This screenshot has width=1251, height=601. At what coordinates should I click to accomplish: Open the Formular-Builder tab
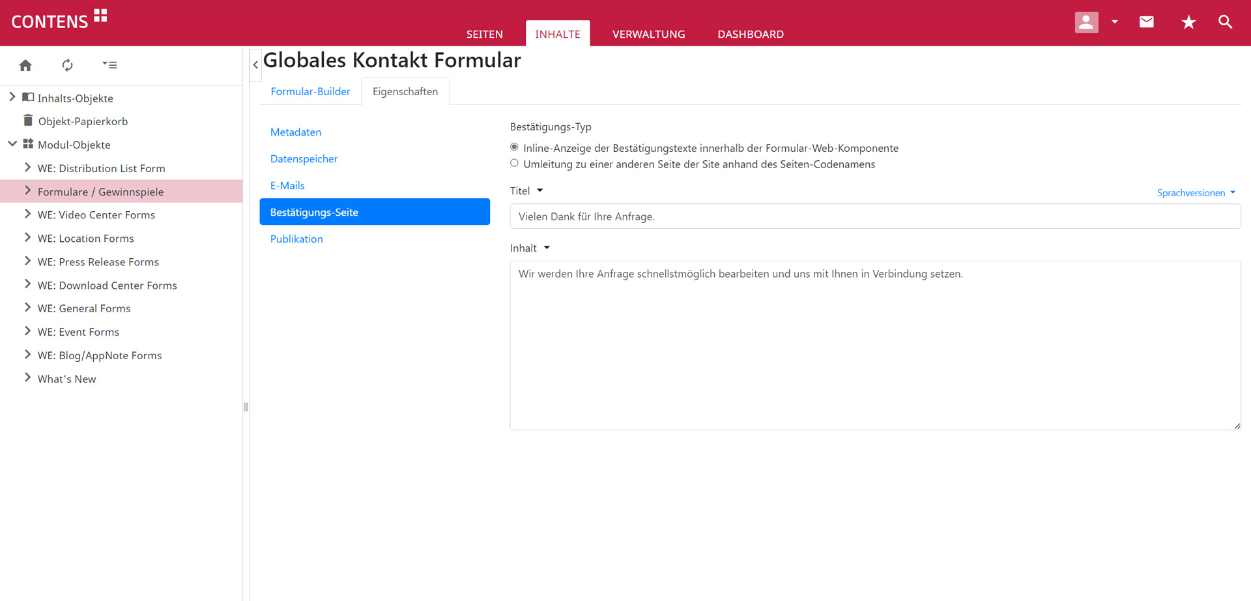click(x=310, y=91)
